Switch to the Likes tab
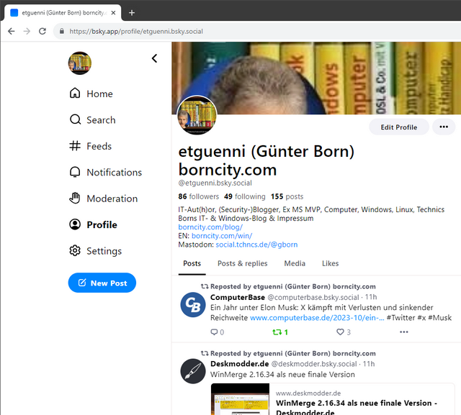Image resolution: width=461 pixels, height=415 pixels. tap(330, 263)
